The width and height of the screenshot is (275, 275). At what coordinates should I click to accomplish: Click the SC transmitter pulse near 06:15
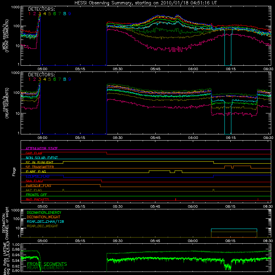[228, 167]
